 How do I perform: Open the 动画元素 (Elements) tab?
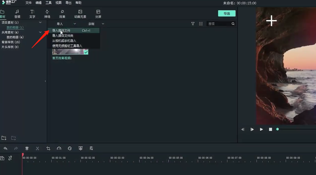pos(80,14)
